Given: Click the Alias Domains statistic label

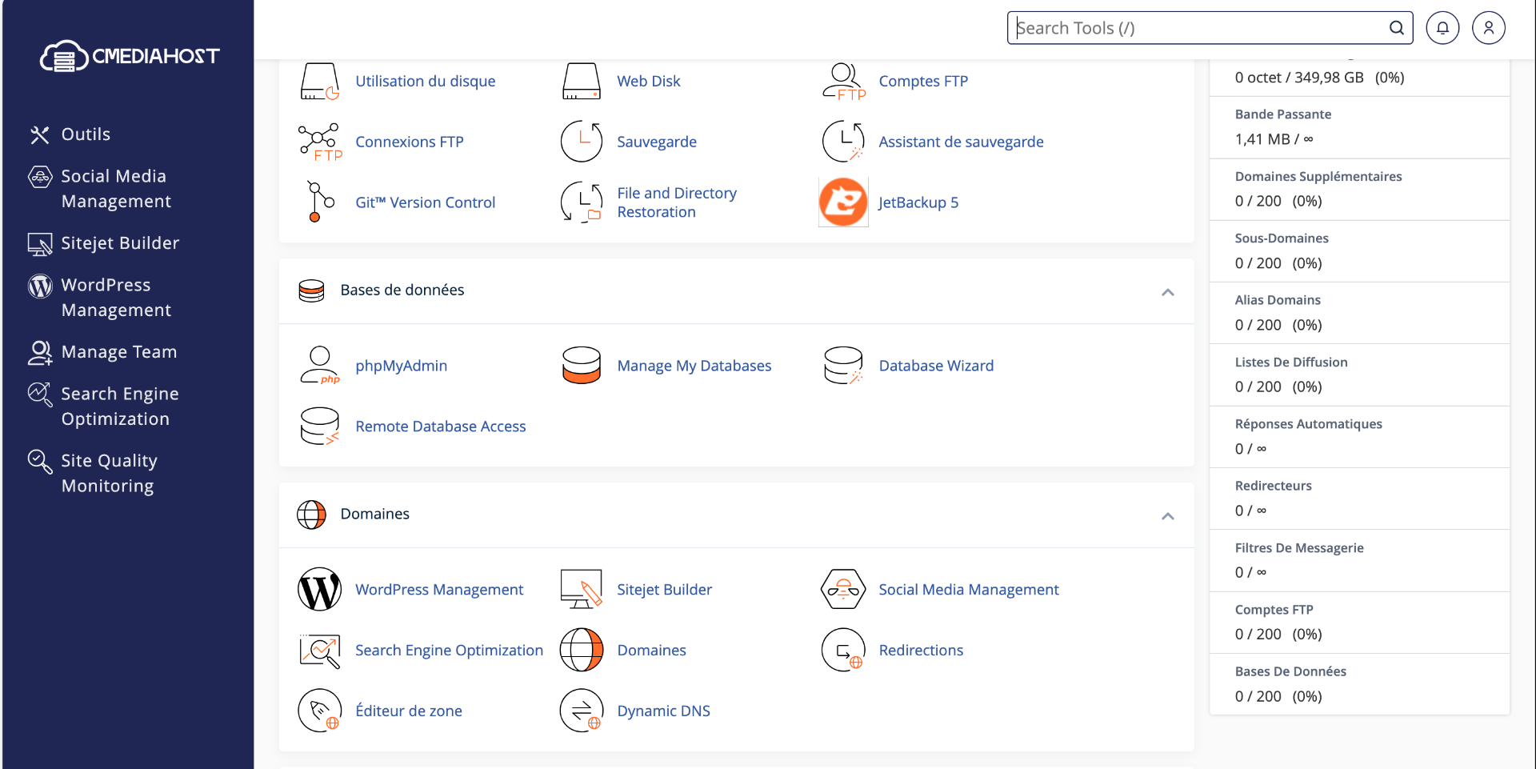Looking at the screenshot, I should click(x=1278, y=300).
